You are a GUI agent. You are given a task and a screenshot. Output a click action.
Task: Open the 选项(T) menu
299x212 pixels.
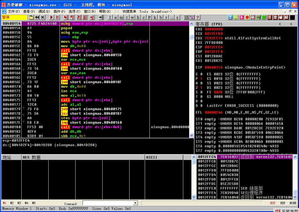pyautogui.click(x=74, y=12)
